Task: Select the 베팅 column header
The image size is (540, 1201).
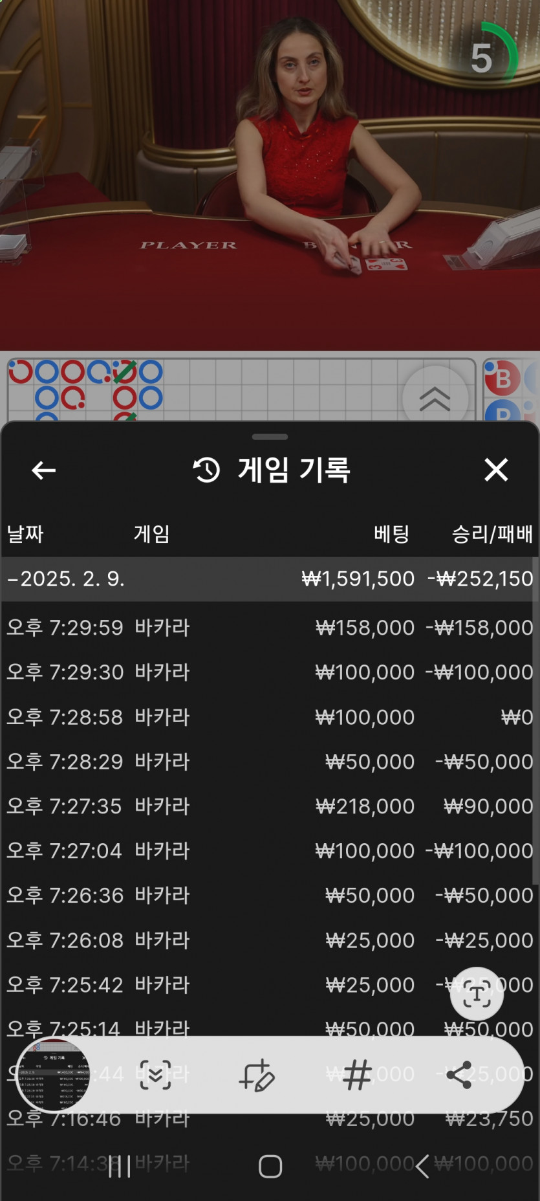Action: (x=392, y=534)
